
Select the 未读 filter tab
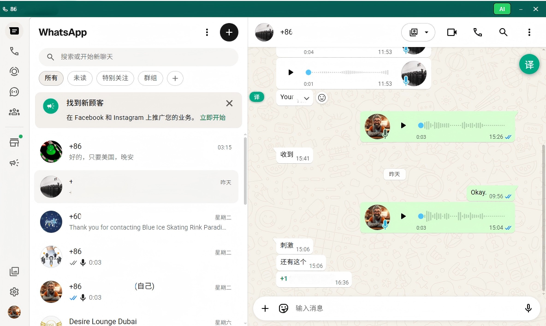[x=80, y=78]
